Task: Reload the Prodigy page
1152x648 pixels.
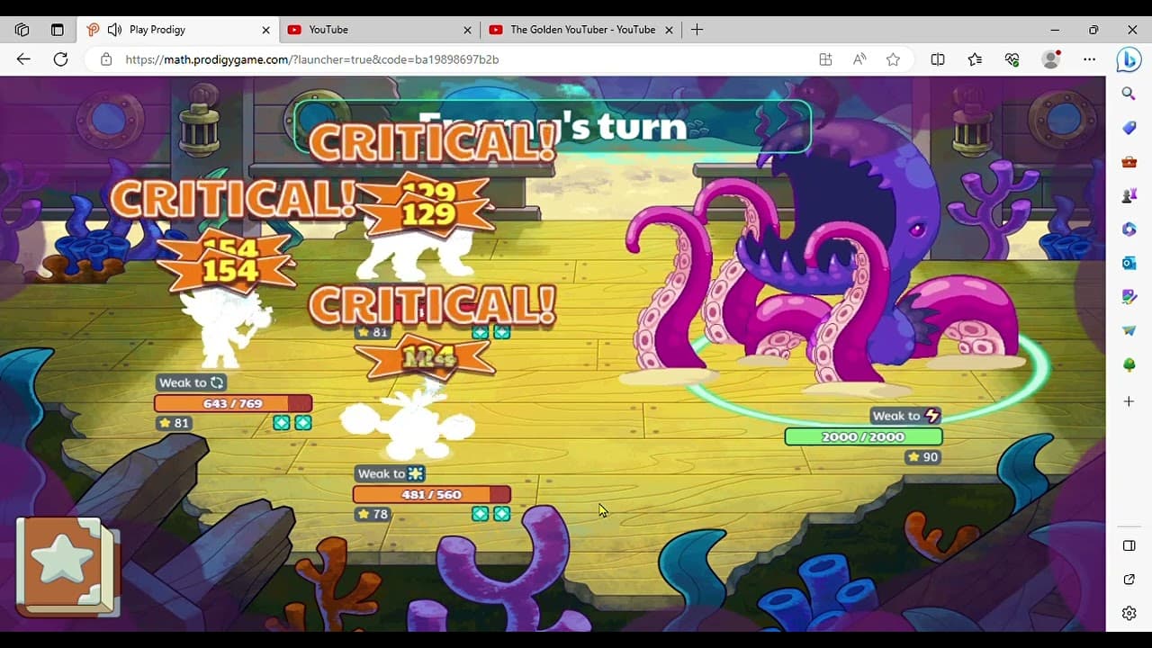Action: pos(60,59)
